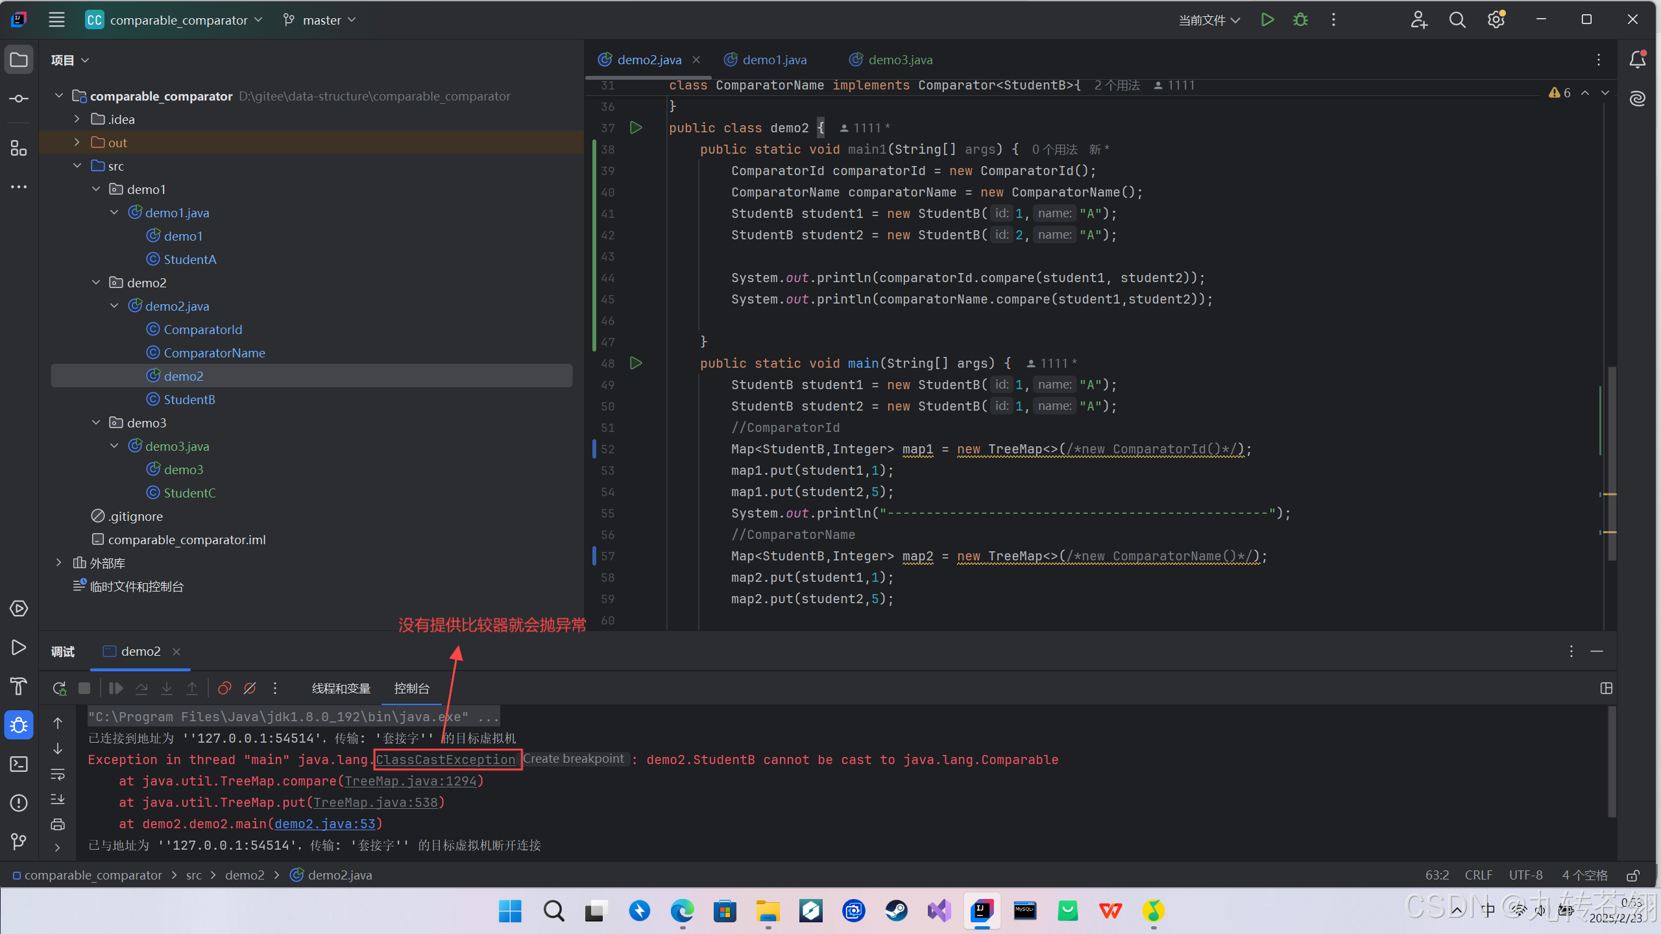Collapse the demo1 package

pyautogui.click(x=96, y=189)
